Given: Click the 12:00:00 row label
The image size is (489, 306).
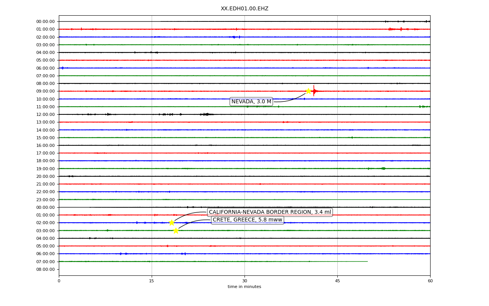Looking at the screenshot, I should tap(45, 114).
